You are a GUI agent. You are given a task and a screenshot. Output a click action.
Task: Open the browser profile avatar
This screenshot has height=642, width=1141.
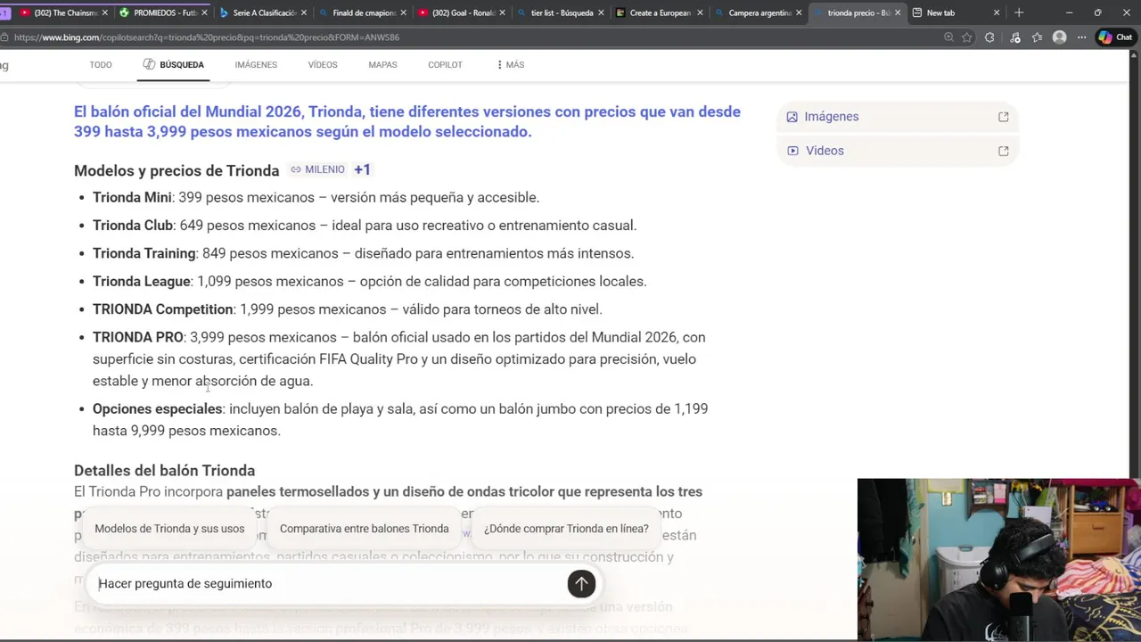click(1059, 37)
